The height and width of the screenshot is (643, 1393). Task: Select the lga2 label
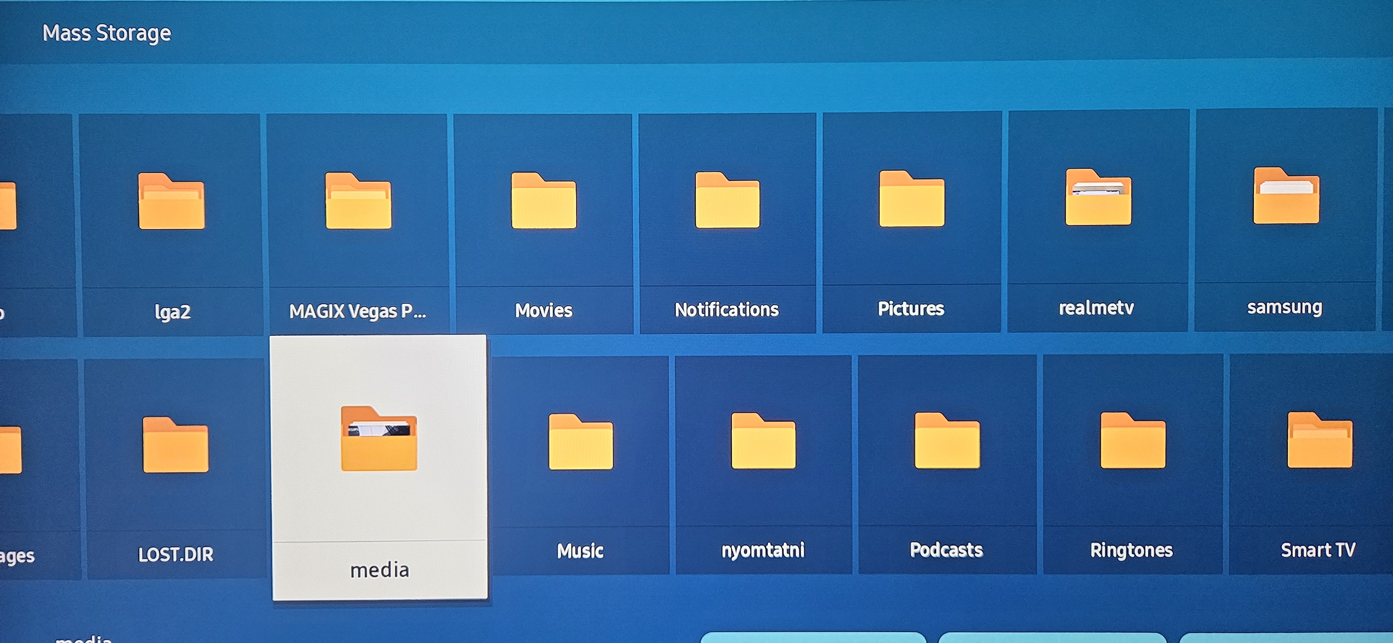(172, 312)
